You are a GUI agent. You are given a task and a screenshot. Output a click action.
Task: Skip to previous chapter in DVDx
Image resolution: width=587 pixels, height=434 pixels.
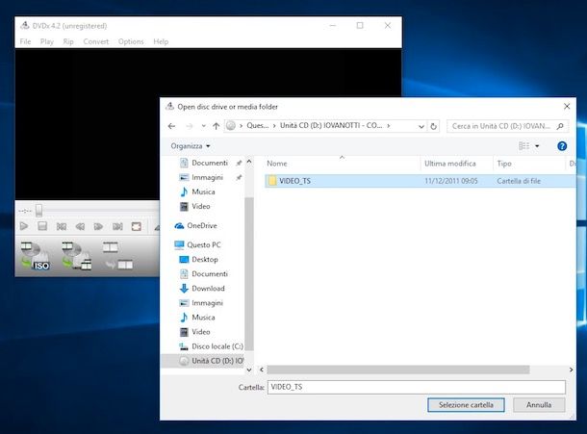[61, 226]
